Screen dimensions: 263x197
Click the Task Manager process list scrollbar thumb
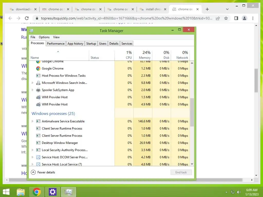click(192, 112)
